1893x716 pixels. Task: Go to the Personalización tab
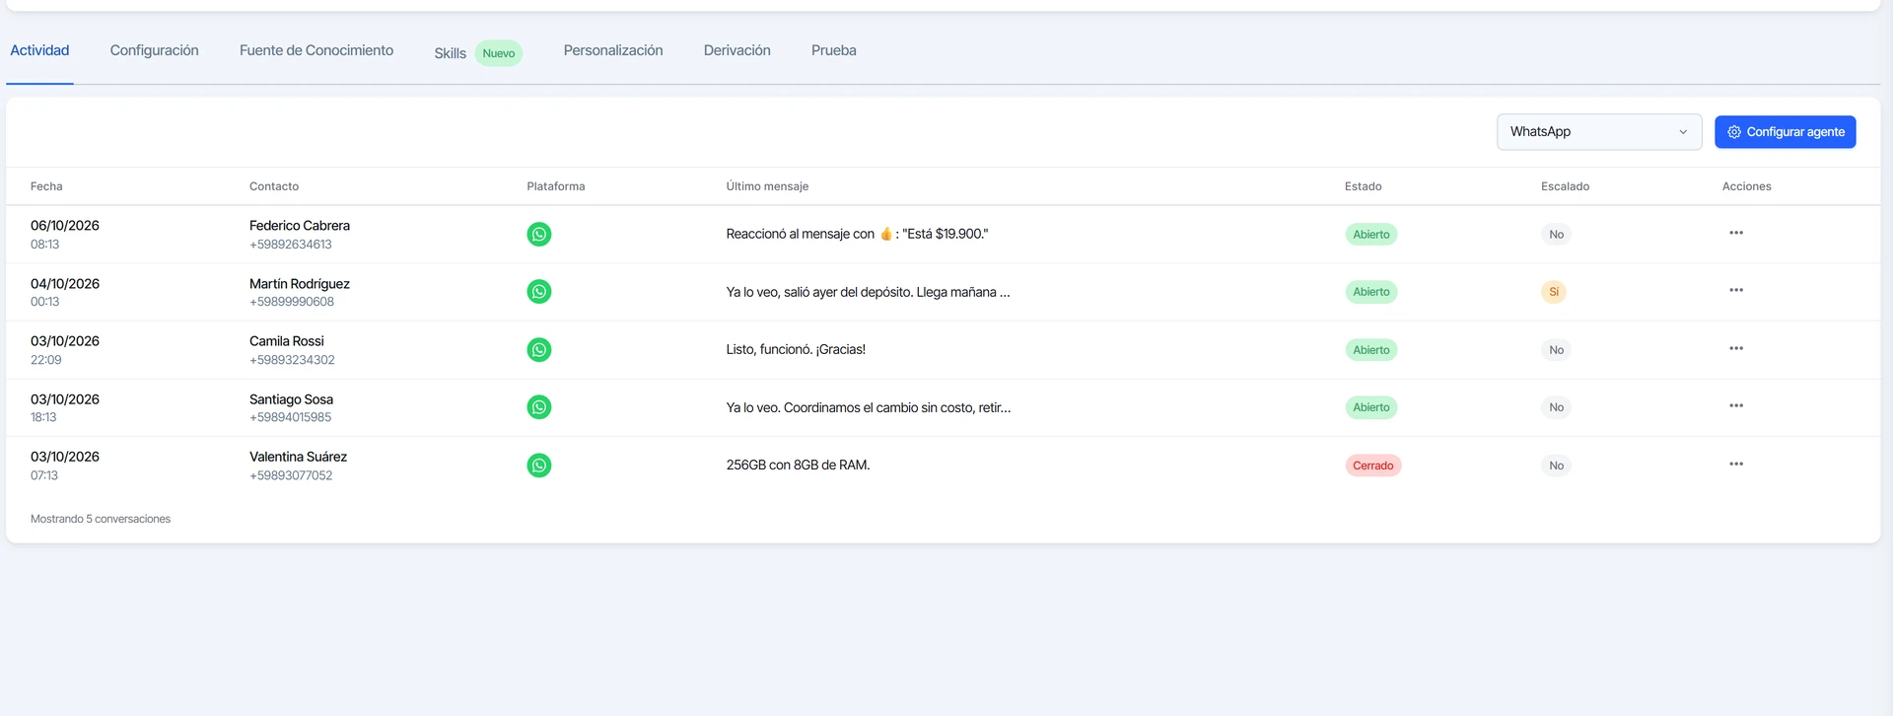pos(613,50)
